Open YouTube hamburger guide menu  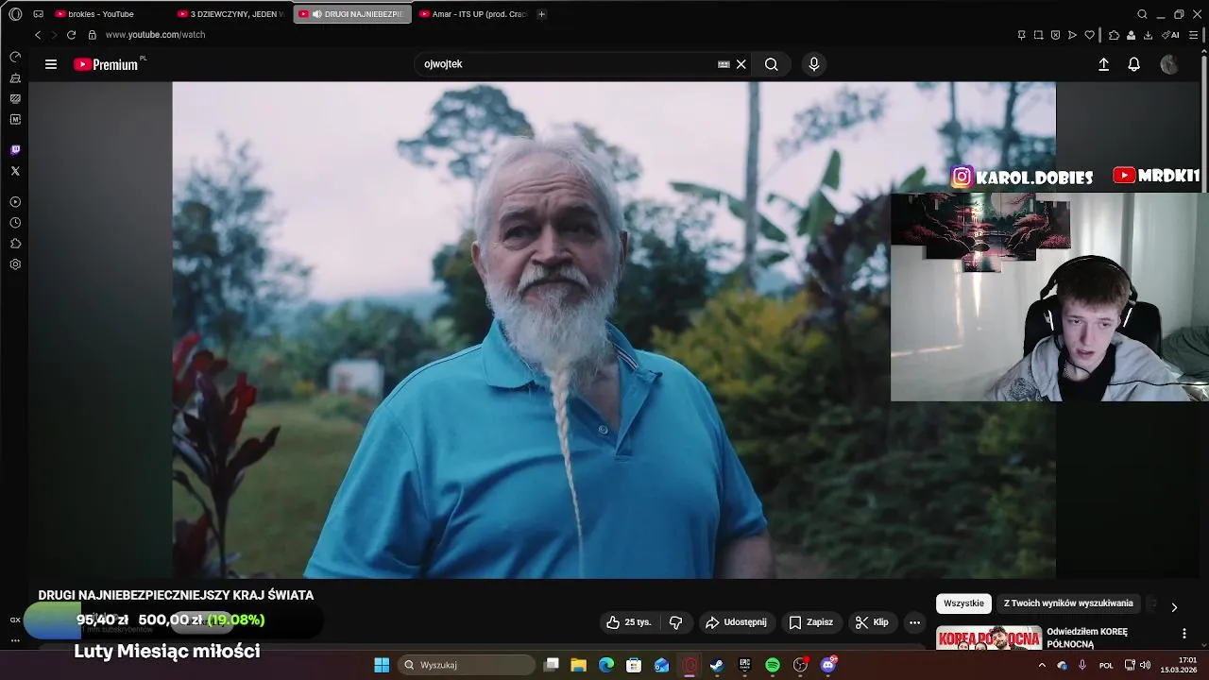(51, 64)
